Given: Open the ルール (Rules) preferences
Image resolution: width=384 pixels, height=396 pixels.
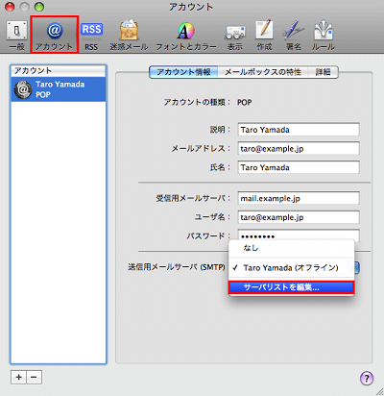Looking at the screenshot, I should (324, 36).
